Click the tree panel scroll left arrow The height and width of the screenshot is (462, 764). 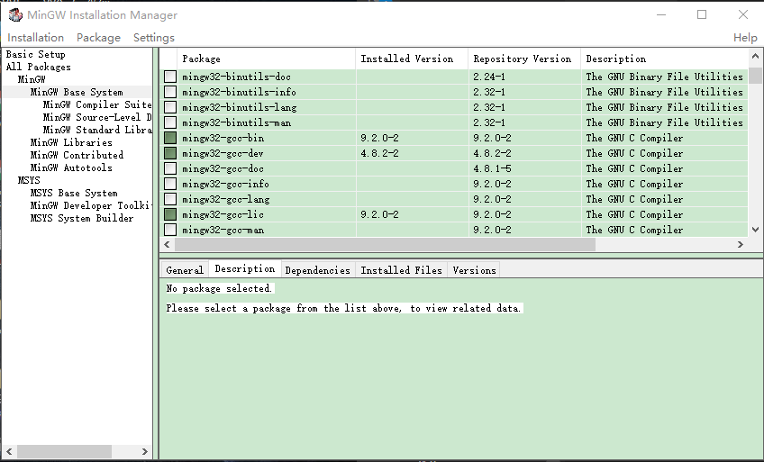(9, 451)
